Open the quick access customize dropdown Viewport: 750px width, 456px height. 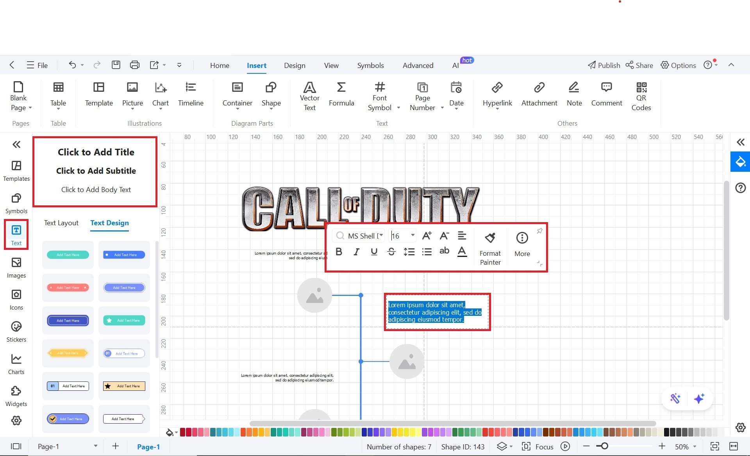coord(179,65)
